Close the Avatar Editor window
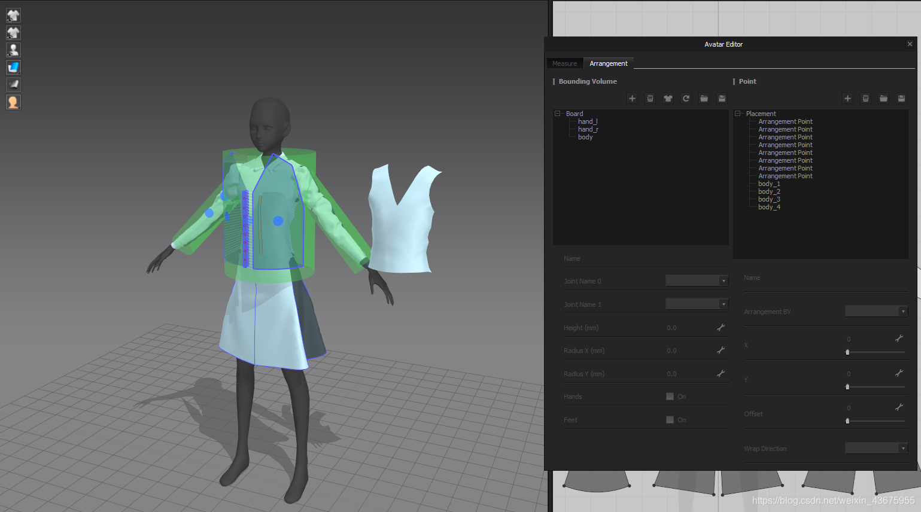Image resolution: width=921 pixels, height=512 pixels. tap(910, 44)
